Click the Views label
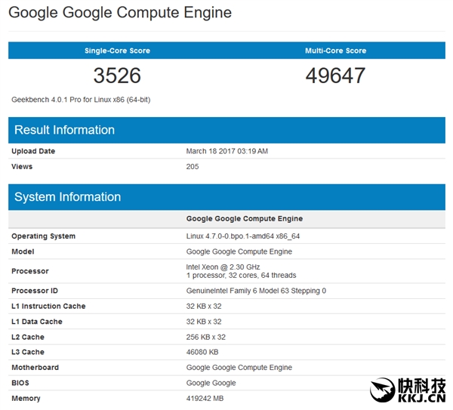 [22, 167]
